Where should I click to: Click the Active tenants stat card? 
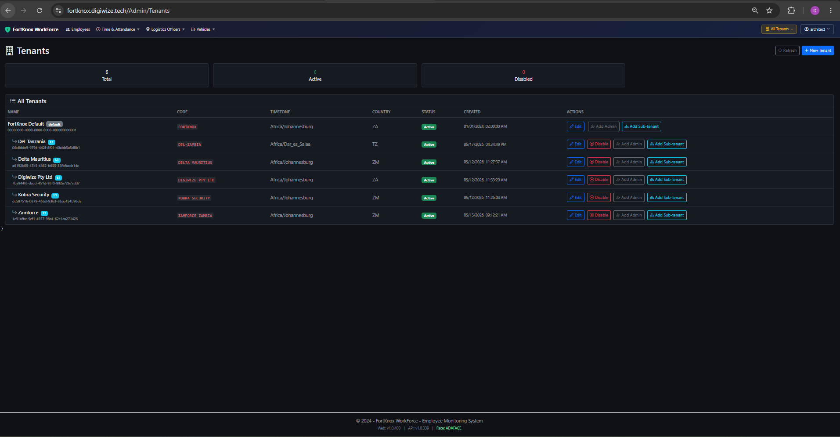tap(315, 76)
